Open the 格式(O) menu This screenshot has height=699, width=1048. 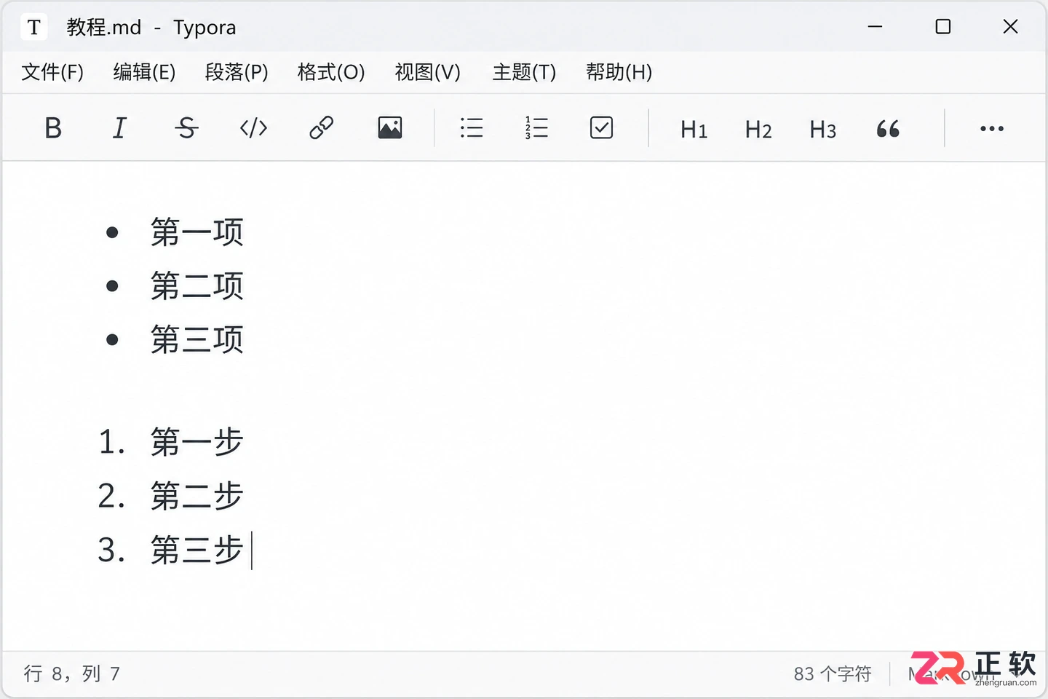331,72
